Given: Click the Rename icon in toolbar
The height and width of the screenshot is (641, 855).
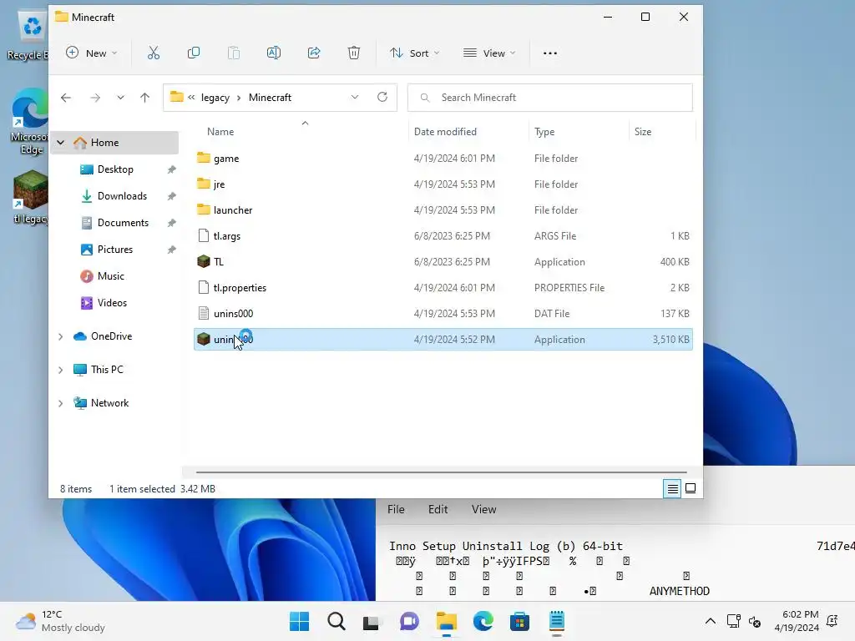Looking at the screenshot, I should 274,53.
